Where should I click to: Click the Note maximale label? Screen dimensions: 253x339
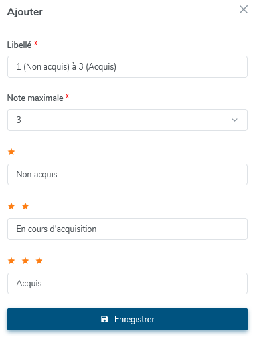[35, 98]
